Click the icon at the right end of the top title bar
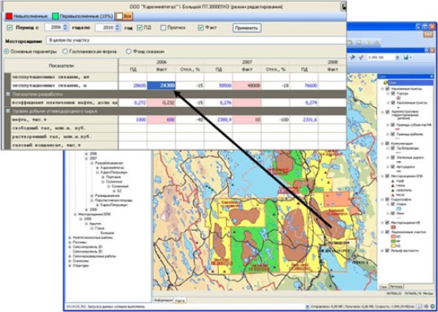Image resolution: width=438 pixels, height=312 pixels. [344, 6]
